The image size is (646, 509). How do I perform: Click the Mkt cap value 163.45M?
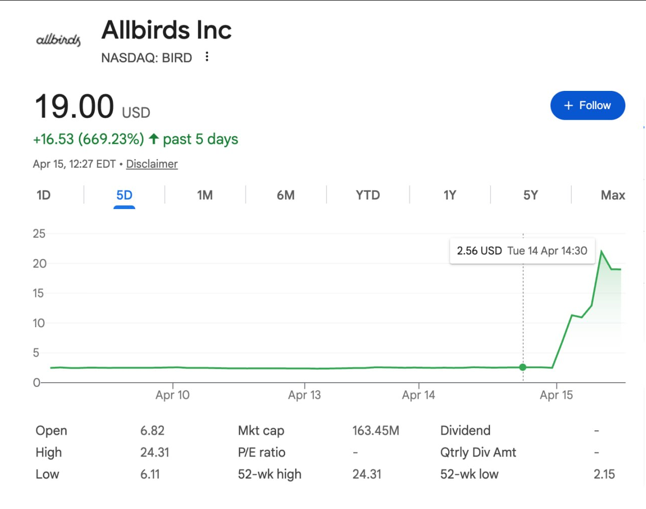[375, 431]
